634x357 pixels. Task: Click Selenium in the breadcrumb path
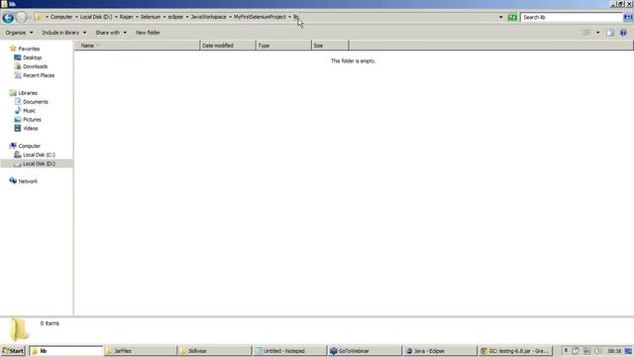(x=151, y=17)
